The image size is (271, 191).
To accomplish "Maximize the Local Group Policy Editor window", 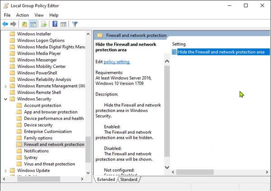I will pos(246,5).
